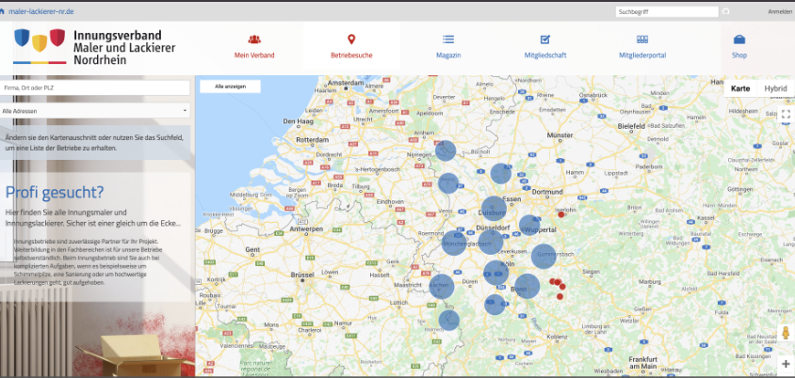Click the cluster marker over Wuppertal
The height and width of the screenshot is (378, 795).
tap(528, 225)
